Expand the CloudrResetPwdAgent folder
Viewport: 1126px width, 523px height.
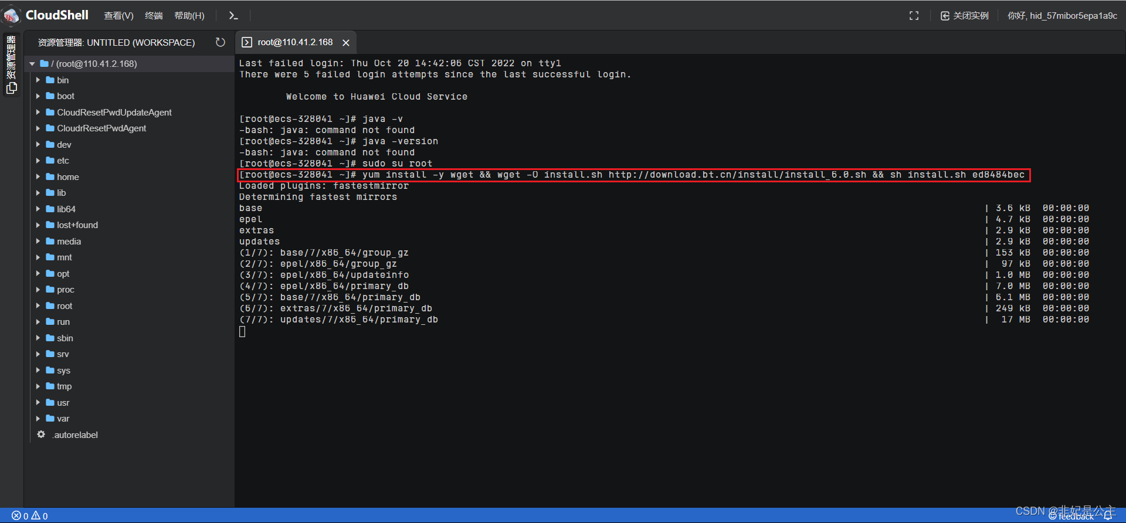click(x=38, y=128)
